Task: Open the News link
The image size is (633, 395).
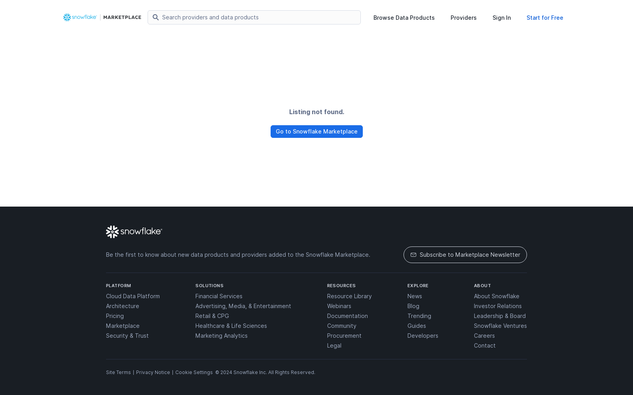Action: [x=415, y=296]
